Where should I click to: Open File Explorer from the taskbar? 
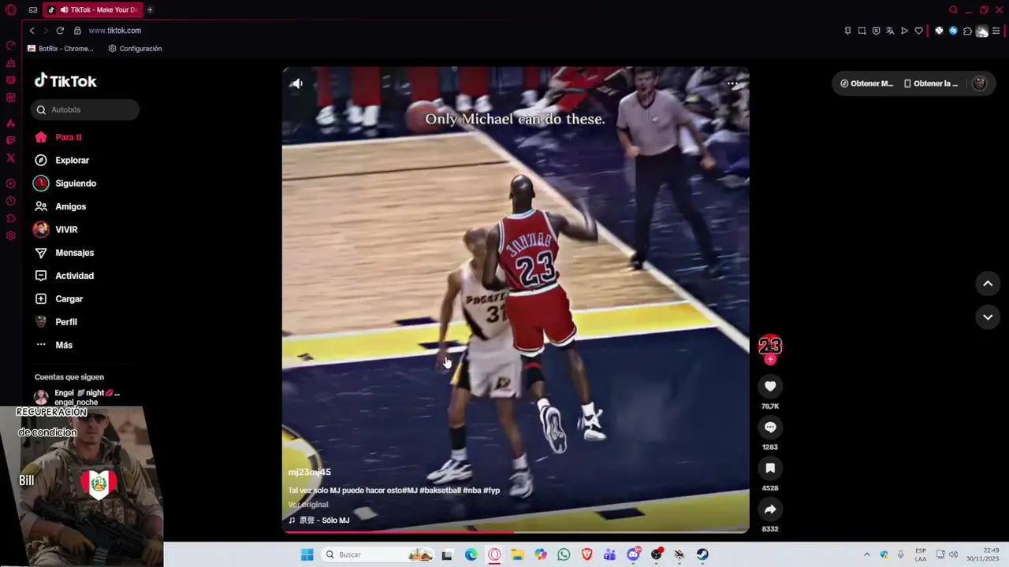pyautogui.click(x=517, y=554)
